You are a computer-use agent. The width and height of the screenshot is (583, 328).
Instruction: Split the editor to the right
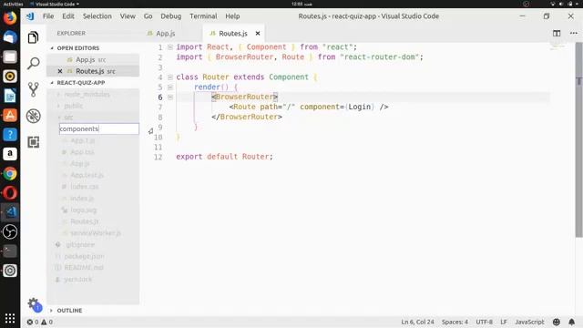(x=557, y=33)
